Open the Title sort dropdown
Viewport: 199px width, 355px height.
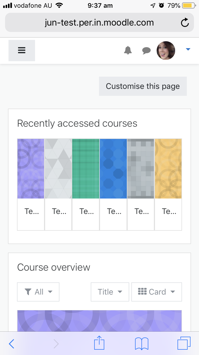[x=110, y=292]
